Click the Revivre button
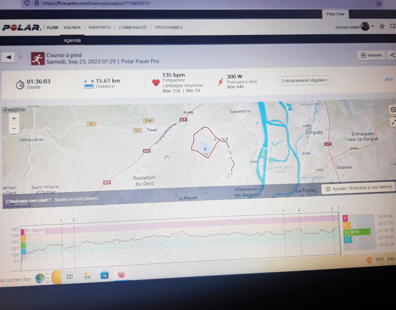This screenshot has width=396, height=310. (x=371, y=55)
